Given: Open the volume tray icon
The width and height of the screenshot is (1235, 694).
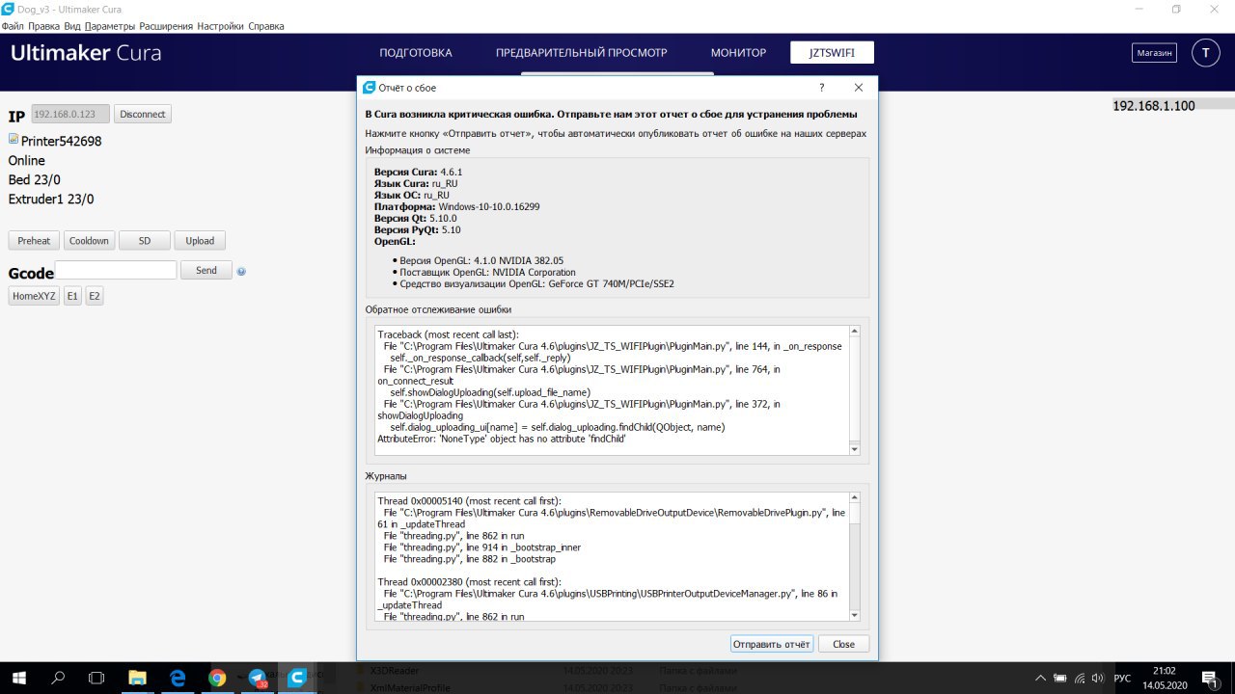Looking at the screenshot, I should click(1098, 679).
